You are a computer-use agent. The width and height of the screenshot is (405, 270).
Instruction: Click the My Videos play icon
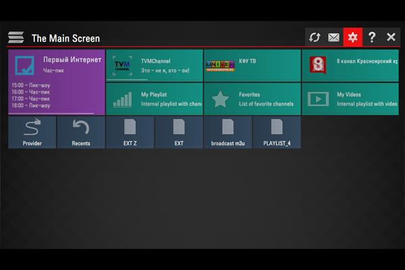[x=318, y=99]
